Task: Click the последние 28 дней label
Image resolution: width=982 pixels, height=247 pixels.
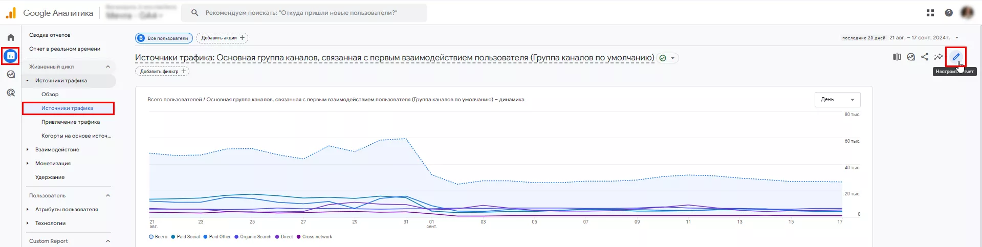Action: click(x=864, y=38)
